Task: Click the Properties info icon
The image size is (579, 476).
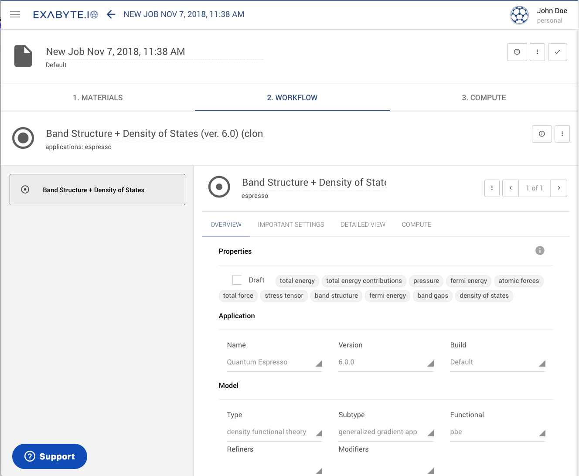Action: [540, 251]
